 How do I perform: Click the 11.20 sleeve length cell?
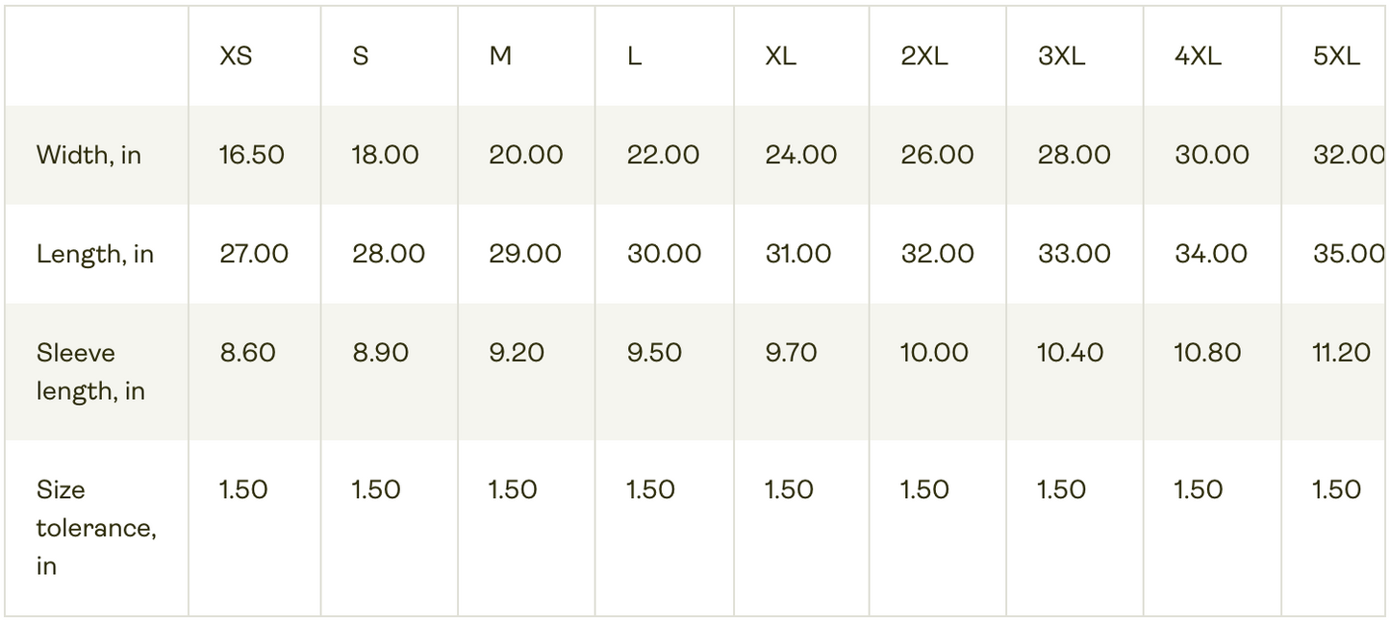point(1341,353)
